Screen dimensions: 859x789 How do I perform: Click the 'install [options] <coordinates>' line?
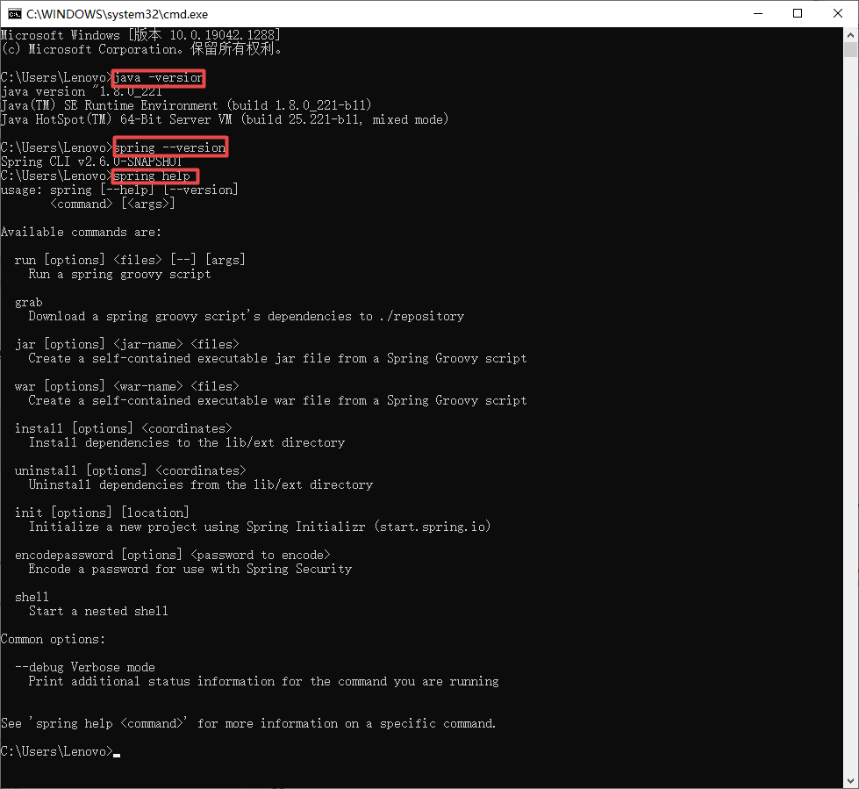click(x=123, y=428)
